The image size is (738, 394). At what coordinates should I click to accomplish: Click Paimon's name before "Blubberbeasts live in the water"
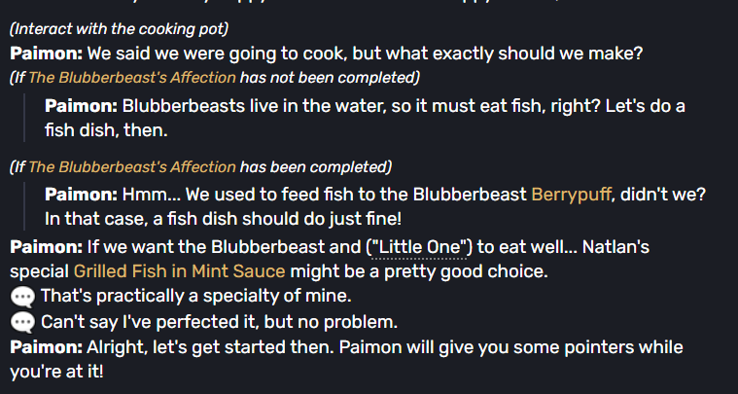pyautogui.click(x=81, y=106)
